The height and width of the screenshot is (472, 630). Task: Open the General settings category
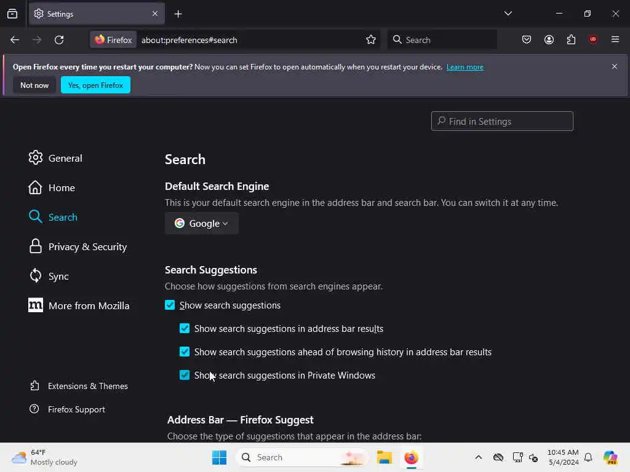point(55,158)
